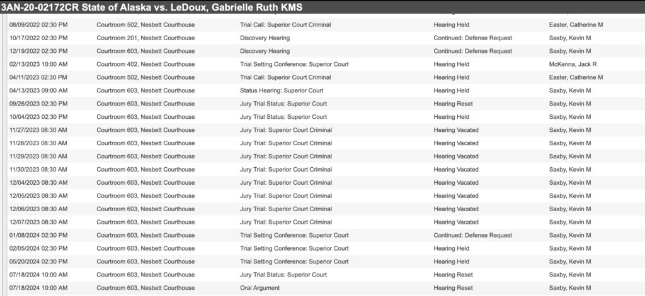Click Easter, Catherine M on the 08/09/2022 row
645x296 pixels.
tap(576, 25)
